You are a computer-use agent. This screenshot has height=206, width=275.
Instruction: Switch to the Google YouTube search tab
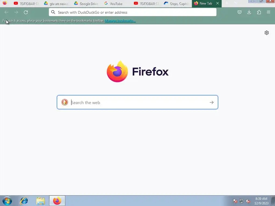[116, 3]
